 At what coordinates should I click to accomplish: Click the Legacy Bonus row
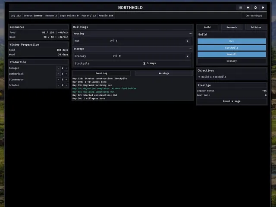pos(232,91)
